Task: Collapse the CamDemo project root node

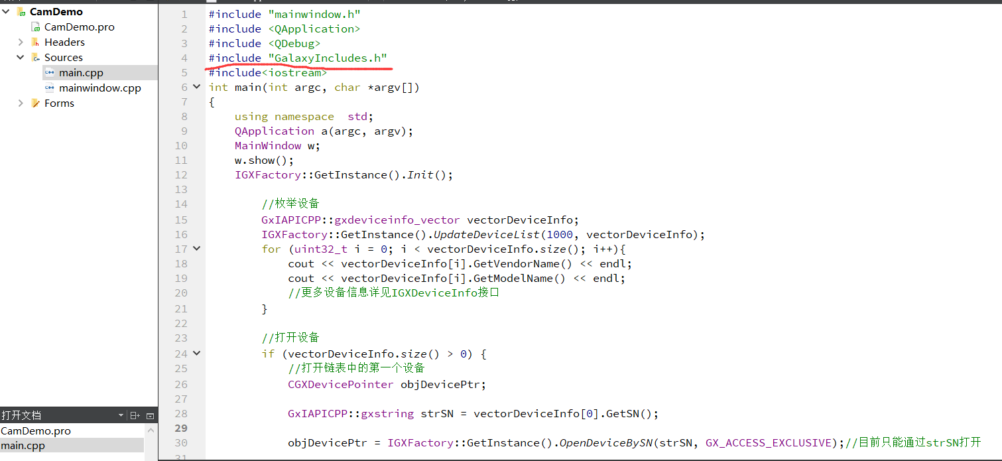Action: [6, 11]
